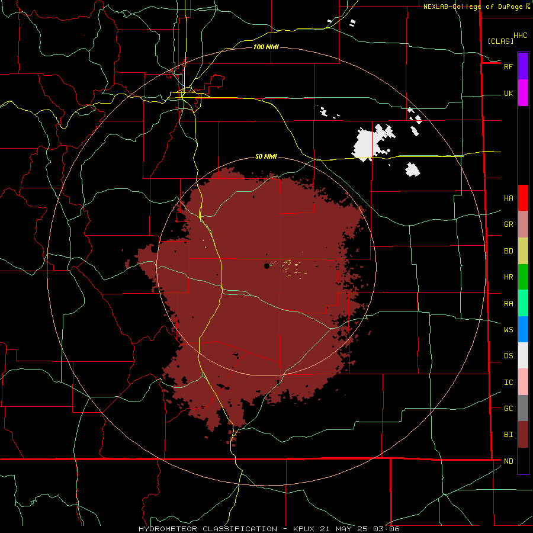Click the BD legend label text
Image resolution: width=533 pixels, height=533 pixels.
click(508, 251)
